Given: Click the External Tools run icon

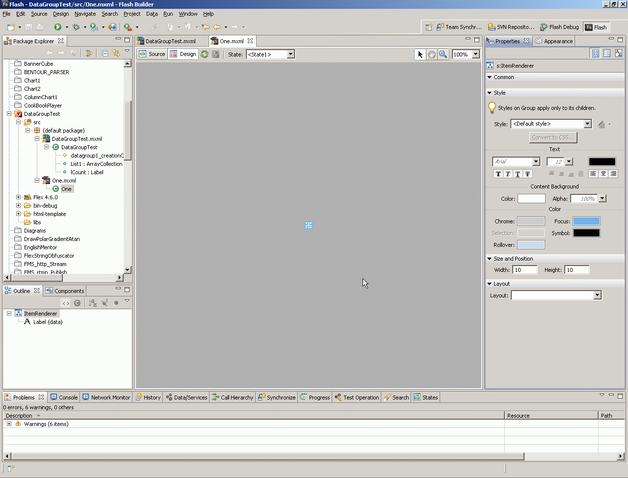Looking at the screenshot, I should pos(128,27).
